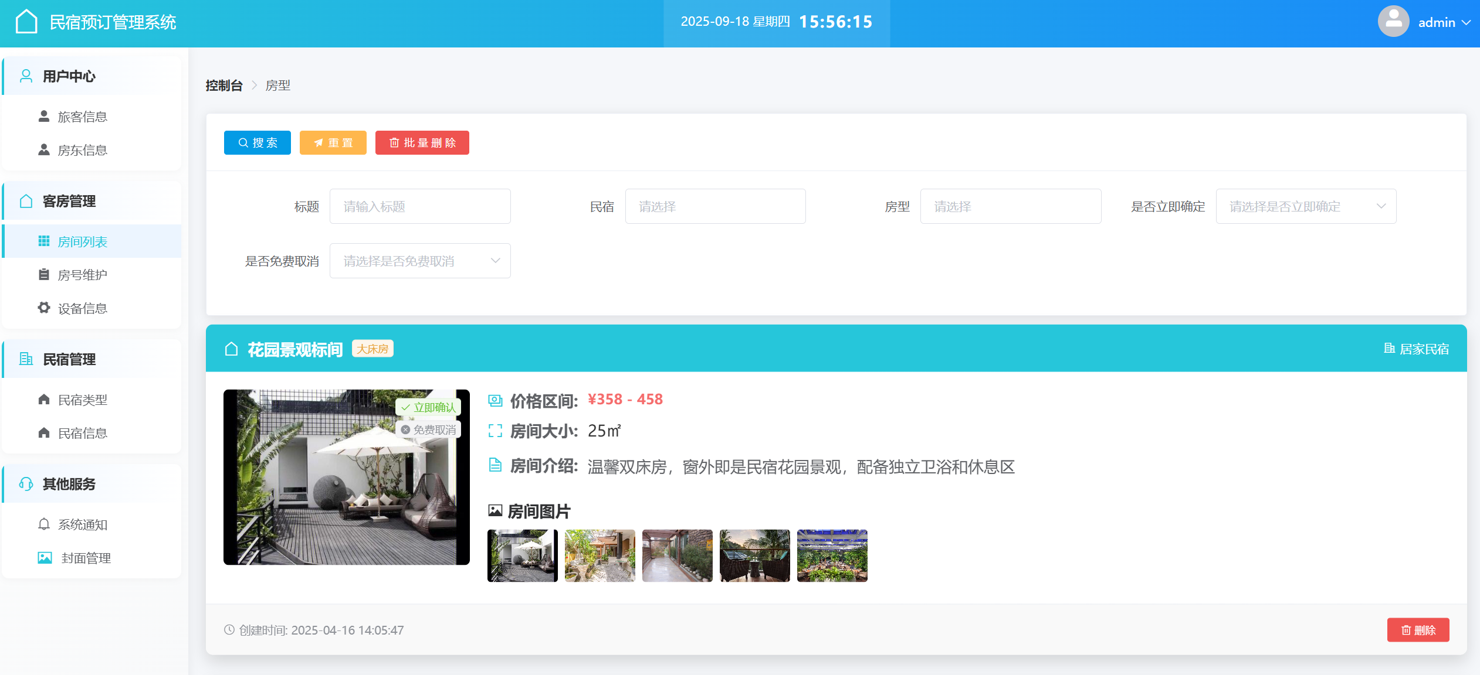1480x675 pixels.
Task: Open the second garden courtyard thumbnail
Action: pyautogui.click(x=600, y=555)
